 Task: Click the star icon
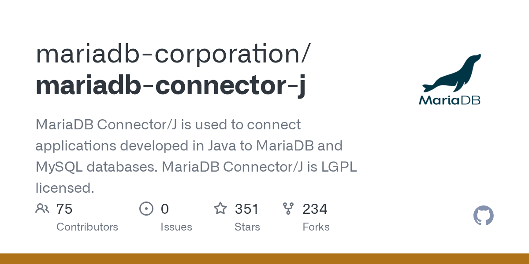click(220, 209)
